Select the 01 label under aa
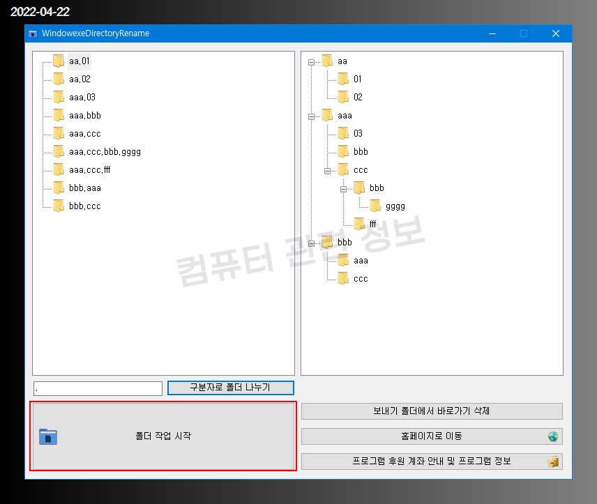Viewport: 597px width, 504px height. point(358,79)
